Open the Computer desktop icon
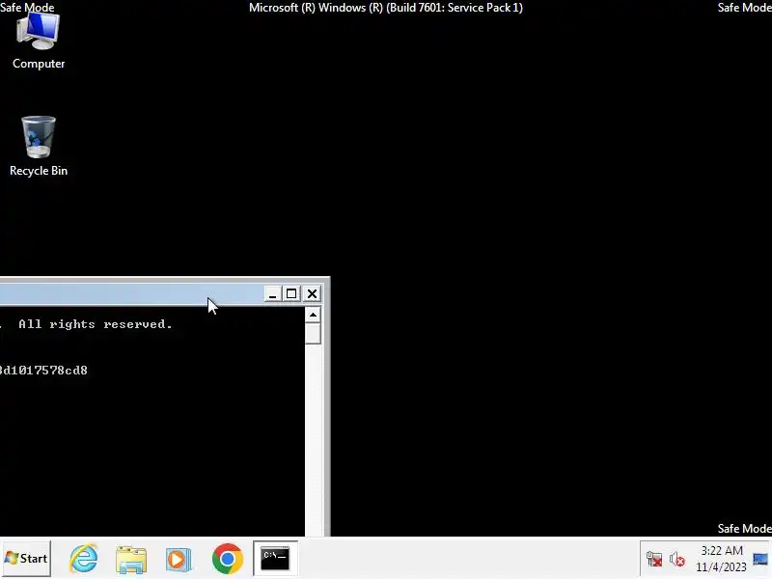The width and height of the screenshot is (772, 579). 39,41
